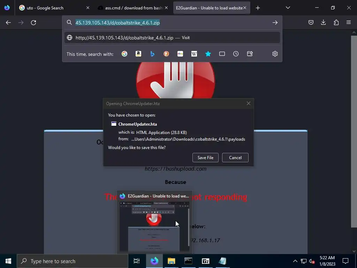Open the Action Center notifications

coord(345,261)
